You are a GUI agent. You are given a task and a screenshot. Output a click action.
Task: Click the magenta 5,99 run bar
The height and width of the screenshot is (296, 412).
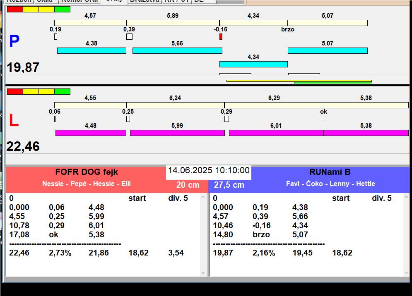[177, 133]
